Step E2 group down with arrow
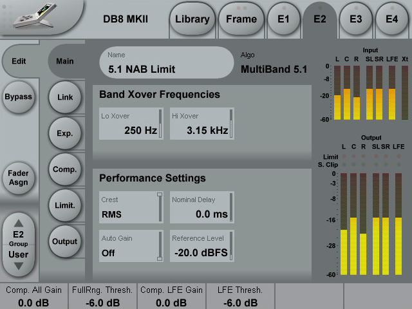Image resolution: width=412 pixels, height=309 pixels. tap(19, 266)
